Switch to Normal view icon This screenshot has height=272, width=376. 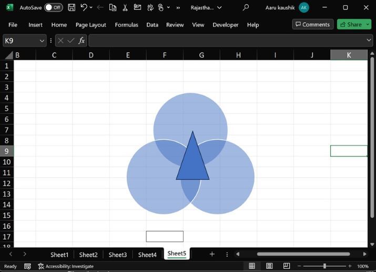tap(252, 266)
